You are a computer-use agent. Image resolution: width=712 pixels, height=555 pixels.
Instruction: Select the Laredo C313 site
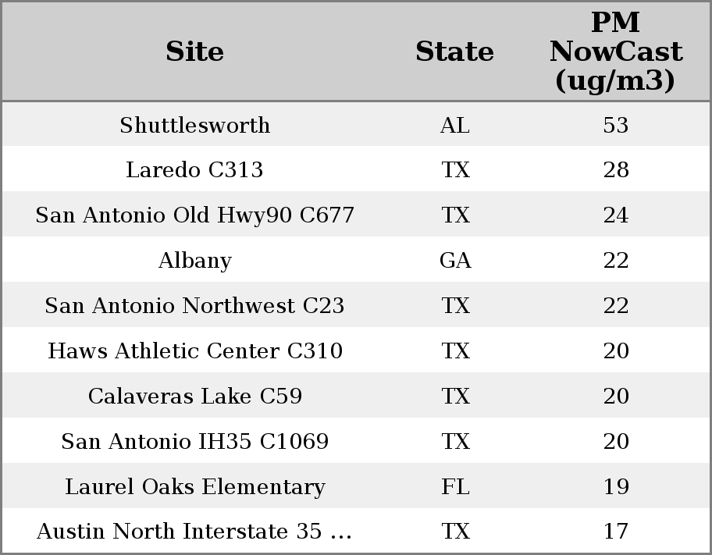pyautogui.click(x=194, y=170)
